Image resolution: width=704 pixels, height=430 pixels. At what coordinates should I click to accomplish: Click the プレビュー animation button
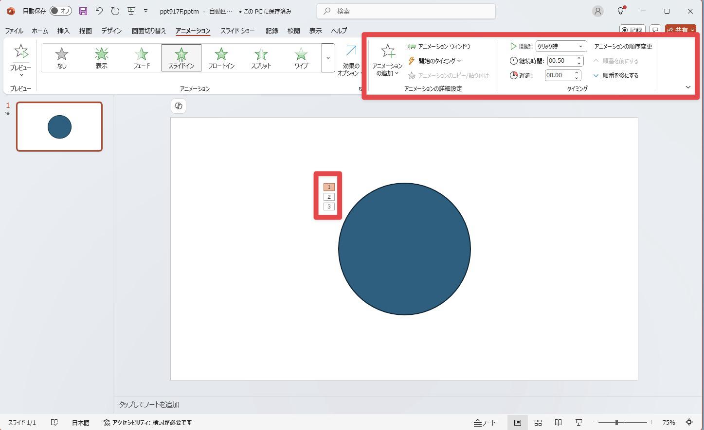click(21, 60)
